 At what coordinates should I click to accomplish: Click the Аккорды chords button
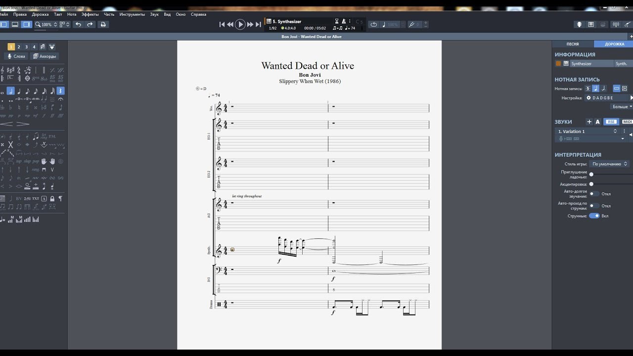45,56
